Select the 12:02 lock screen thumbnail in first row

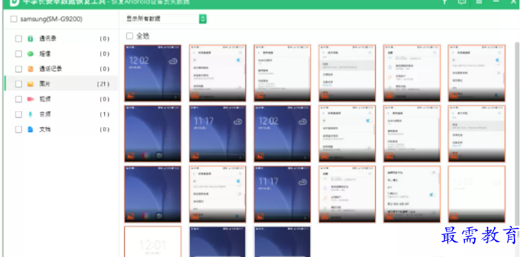153,73
